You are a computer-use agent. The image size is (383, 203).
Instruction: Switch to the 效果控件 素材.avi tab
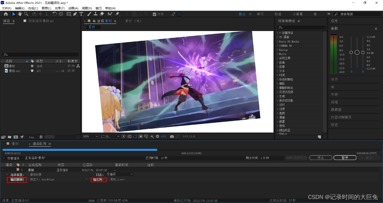click(41, 21)
